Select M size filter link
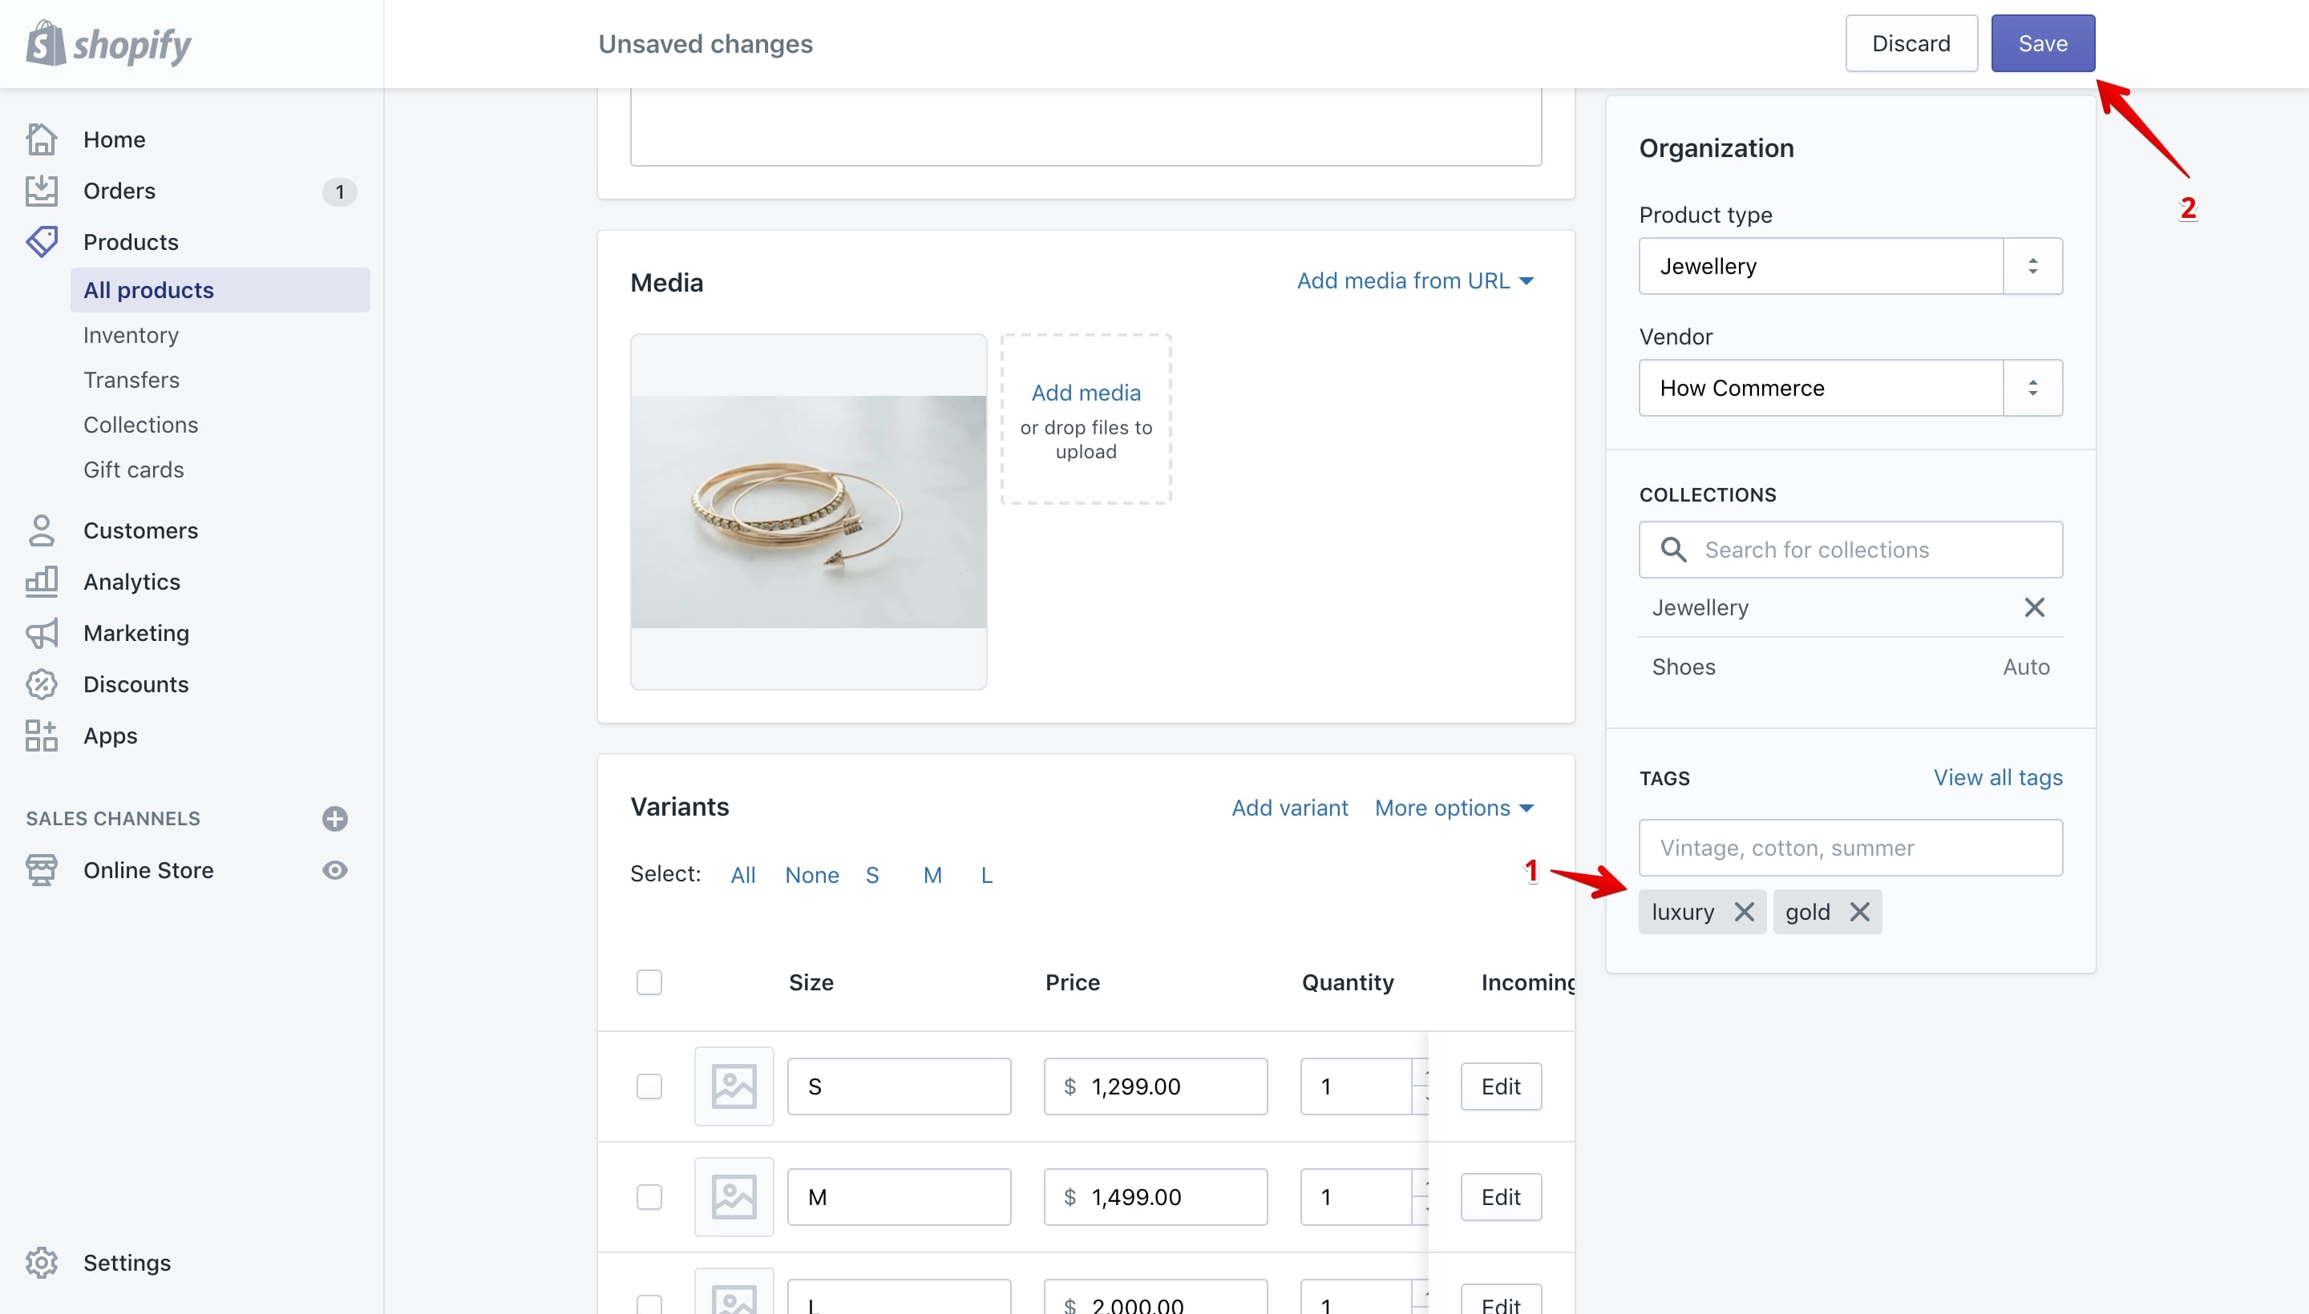This screenshot has height=1314, width=2309. coord(932,876)
